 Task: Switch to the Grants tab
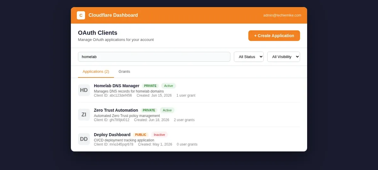coord(124,71)
